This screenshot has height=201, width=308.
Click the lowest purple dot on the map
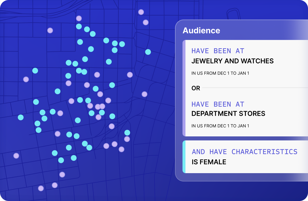tap(41, 188)
